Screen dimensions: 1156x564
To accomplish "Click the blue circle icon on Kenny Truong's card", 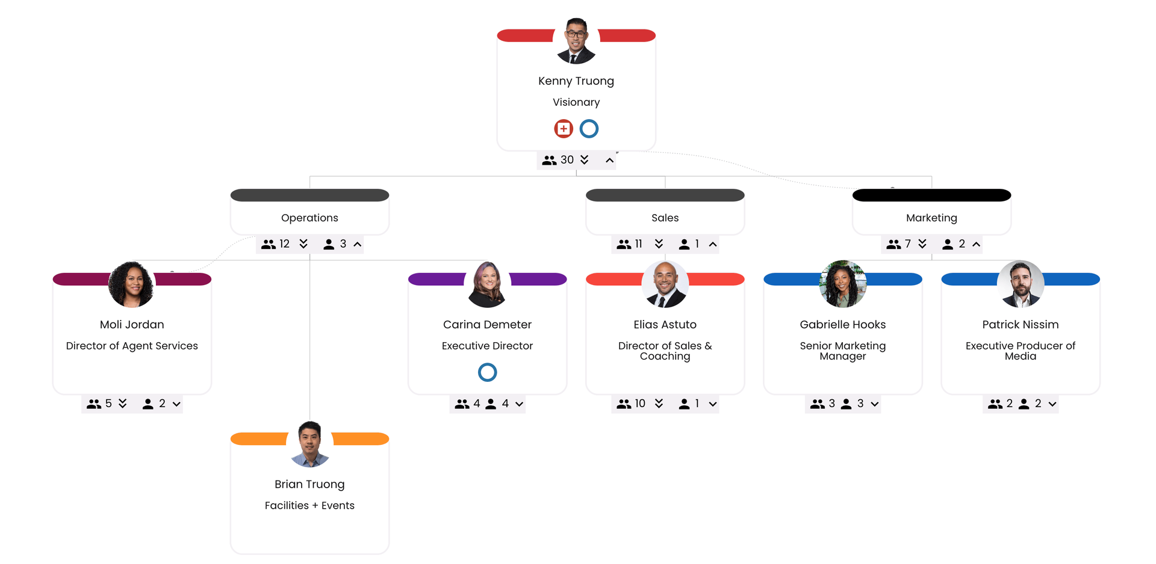I will (x=589, y=129).
